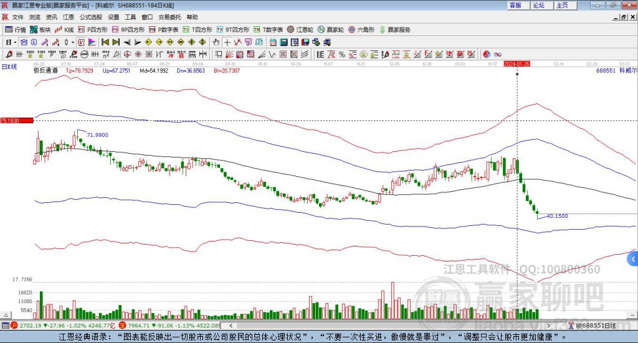Jump to first bar icon
This screenshot has width=638, height=343.
click(x=105, y=42)
